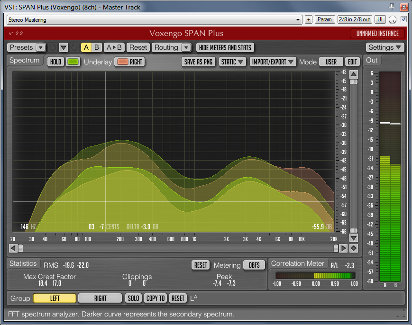Click the right handle of the frequency scrollbar
Screen dimensions: 412x325
coord(336,248)
